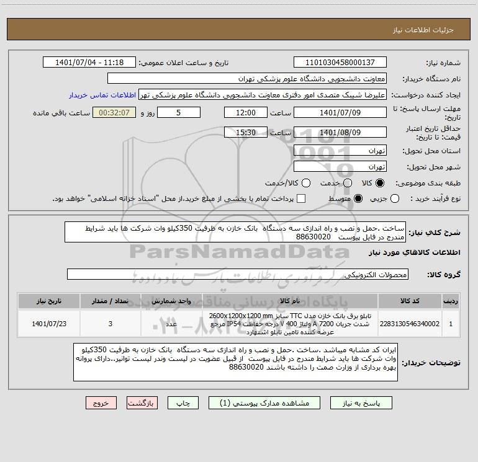Click the ساعت باقی مانده label

61,113
